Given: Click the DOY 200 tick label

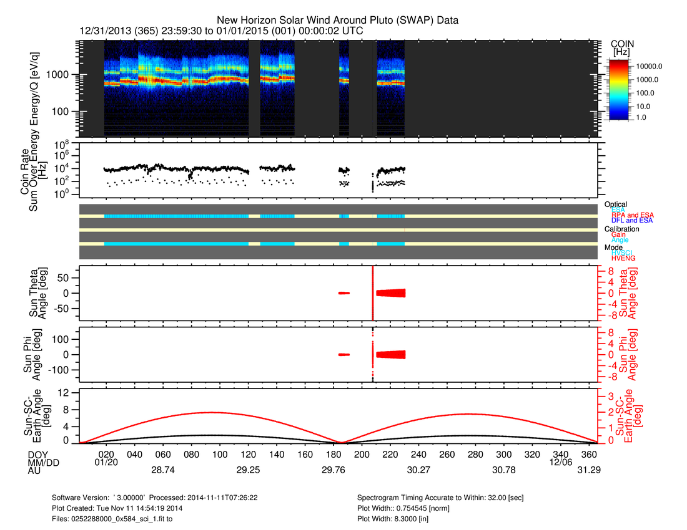Looking at the screenshot, I should 362,455.
